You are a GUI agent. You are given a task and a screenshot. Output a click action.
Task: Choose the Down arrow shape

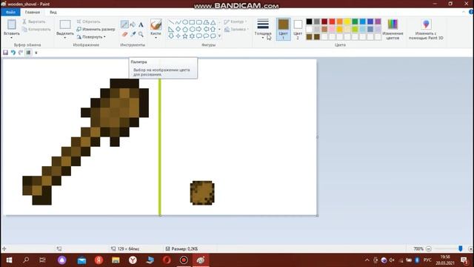coord(171,36)
